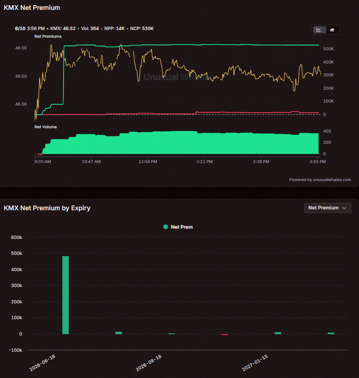359x378 pixels.
Task: Switch to the area chart view icon
Action: pos(332,30)
